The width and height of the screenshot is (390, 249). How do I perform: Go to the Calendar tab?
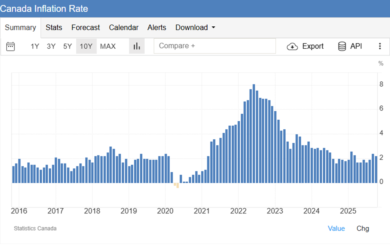pyautogui.click(x=124, y=28)
